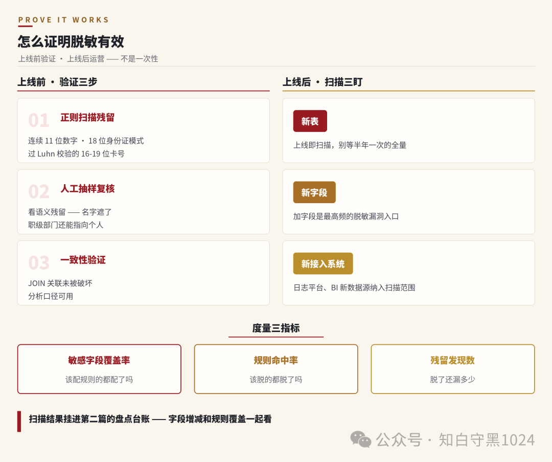Click the 新字段 brown badge
This screenshot has width=552, height=462.
(314, 192)
